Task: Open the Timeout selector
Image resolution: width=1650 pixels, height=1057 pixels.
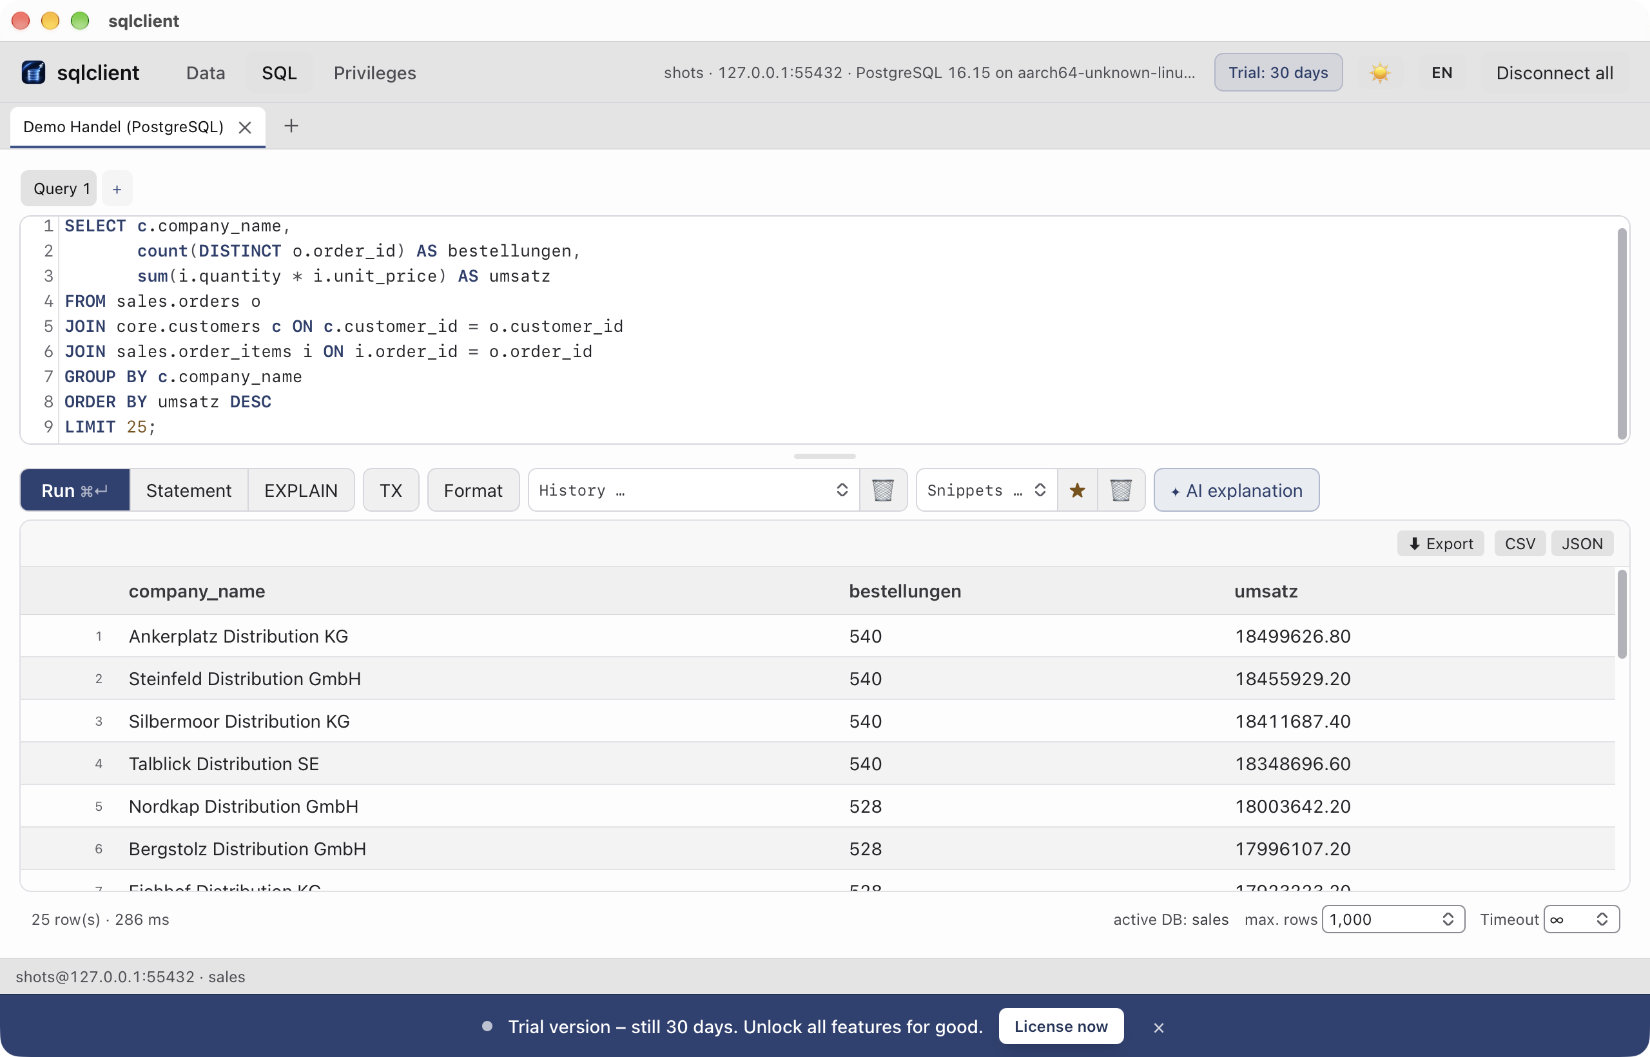Action: tap(1582, 919)
